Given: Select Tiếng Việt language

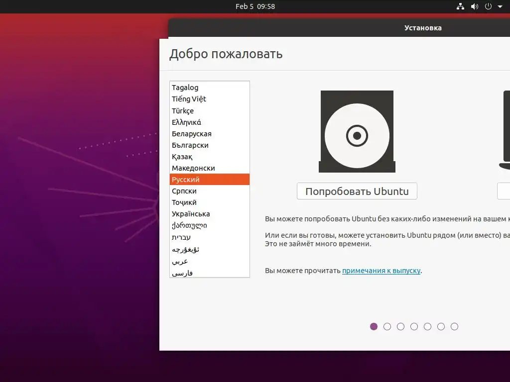Looking at the screenshot, I should click(x=210, y=99).
